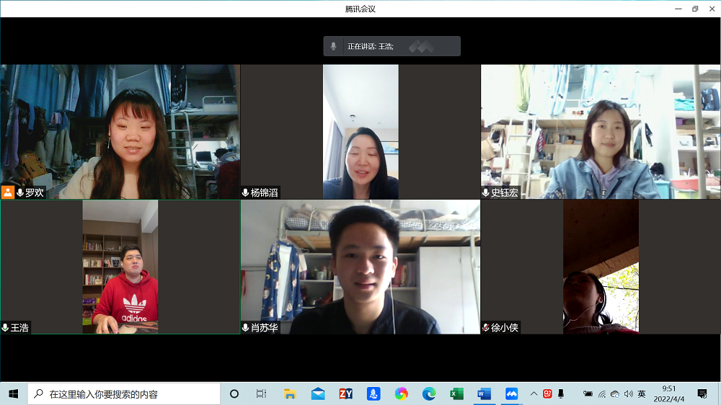Click the microphone icon next to 史钰宏
721x405 pixels.
[x=486, y=192]
